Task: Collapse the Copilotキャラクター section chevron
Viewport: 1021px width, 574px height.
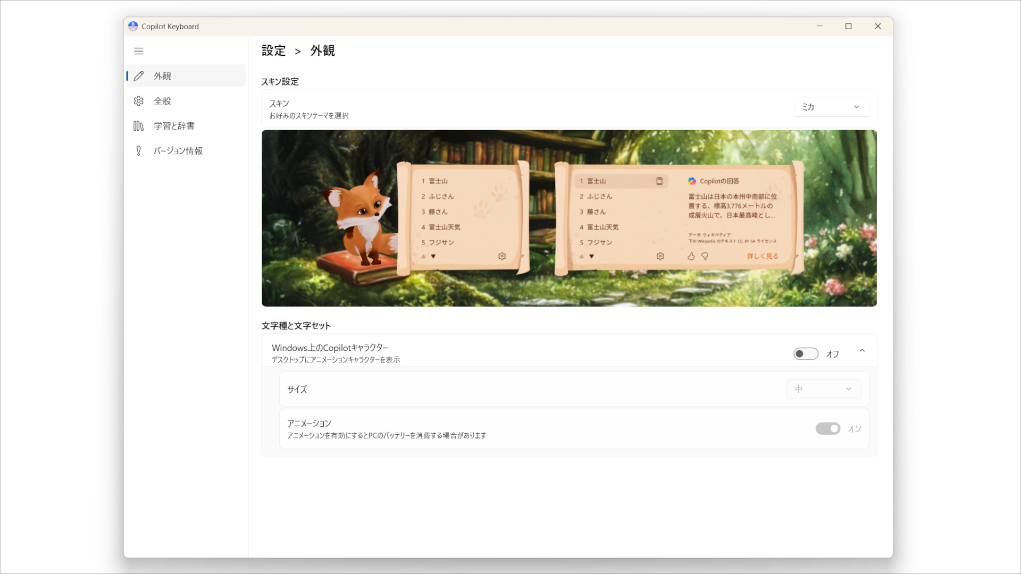Action: pos(863,350)
